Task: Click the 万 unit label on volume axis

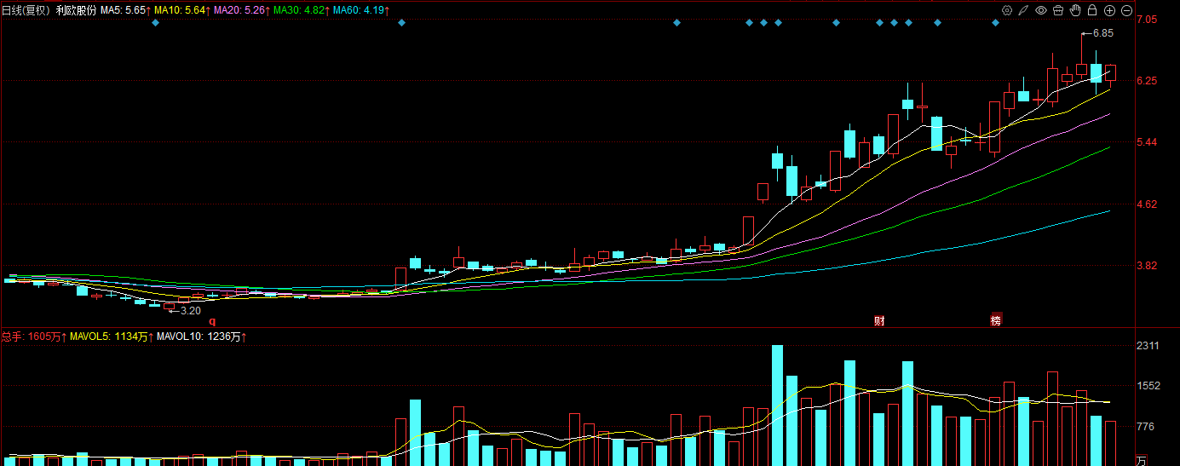Action: point(1142,460)
